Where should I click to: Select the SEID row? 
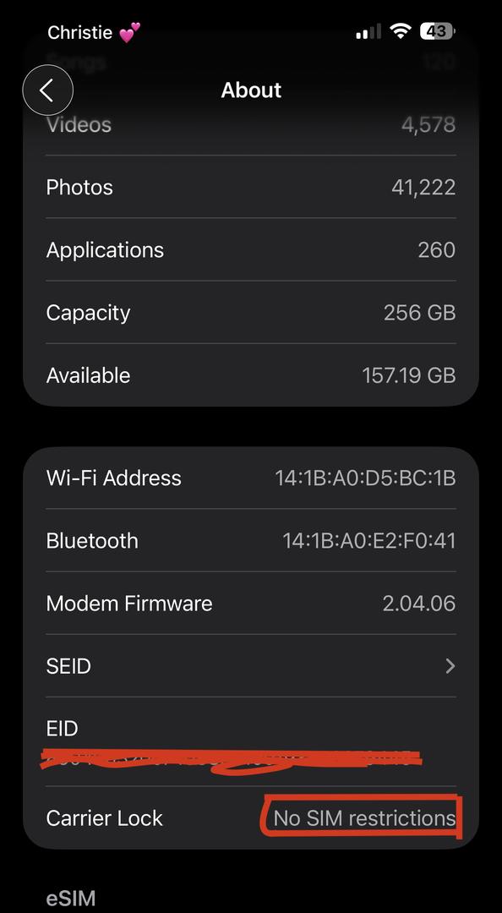coord(251,665)
